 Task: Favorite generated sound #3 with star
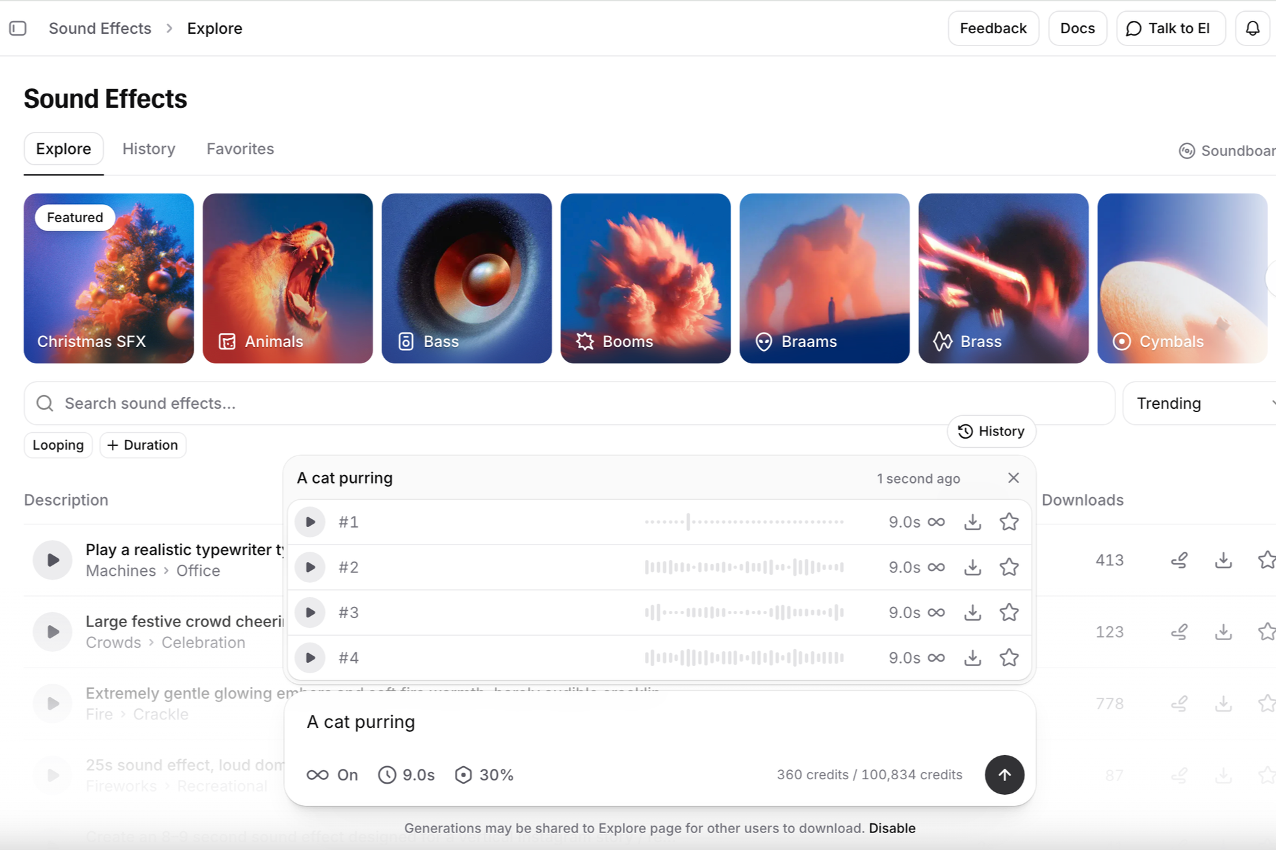[x=1009, y=612]
